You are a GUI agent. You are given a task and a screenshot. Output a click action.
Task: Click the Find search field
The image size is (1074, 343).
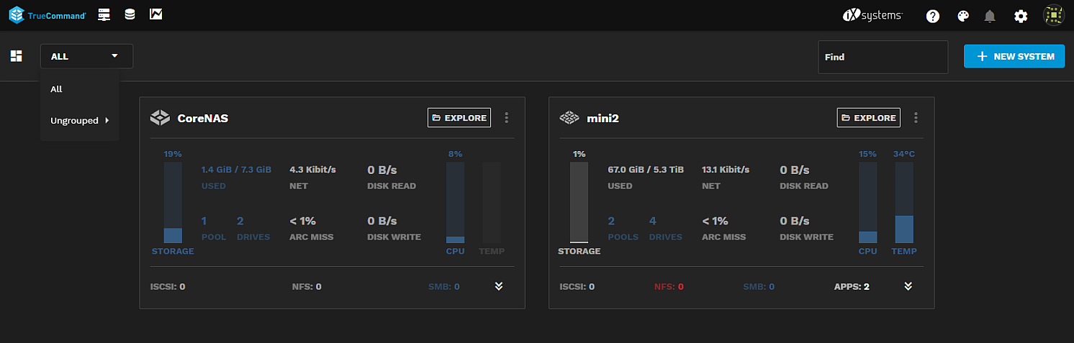point(883,57)
